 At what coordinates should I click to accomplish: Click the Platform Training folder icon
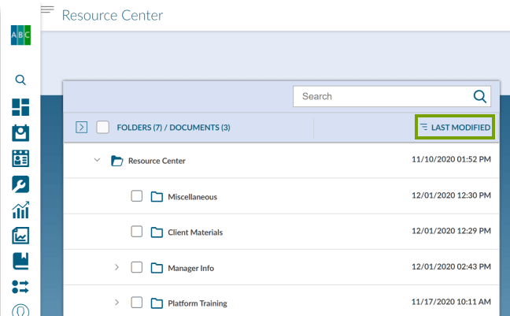(x=157, y=303)
